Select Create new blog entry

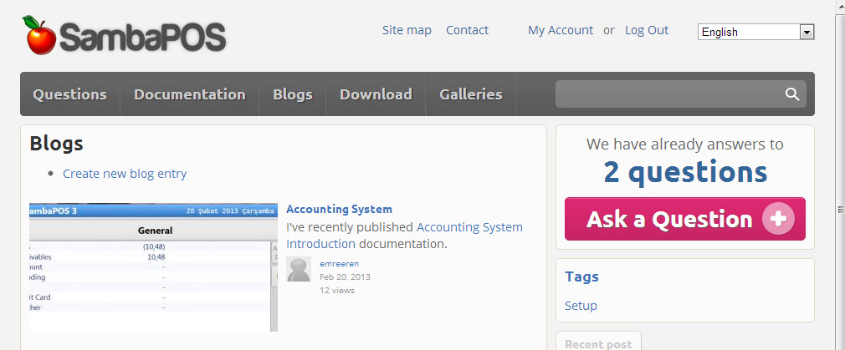pos(125,174)
